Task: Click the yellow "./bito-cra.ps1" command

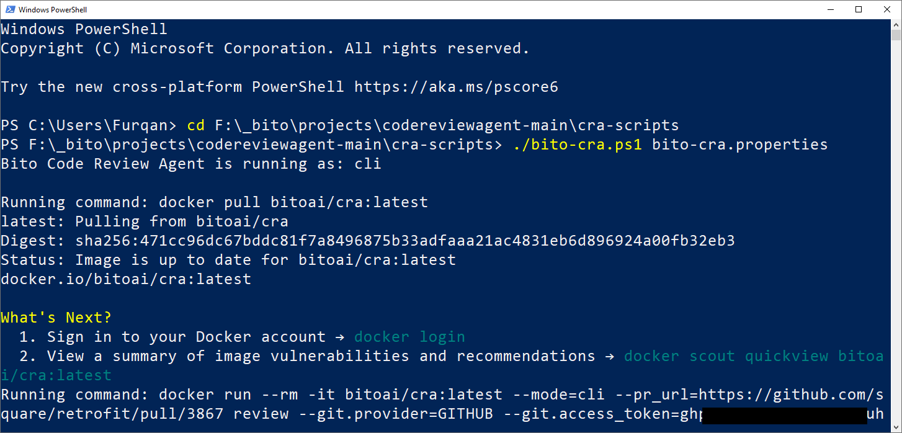Action: tap(578, 145)
